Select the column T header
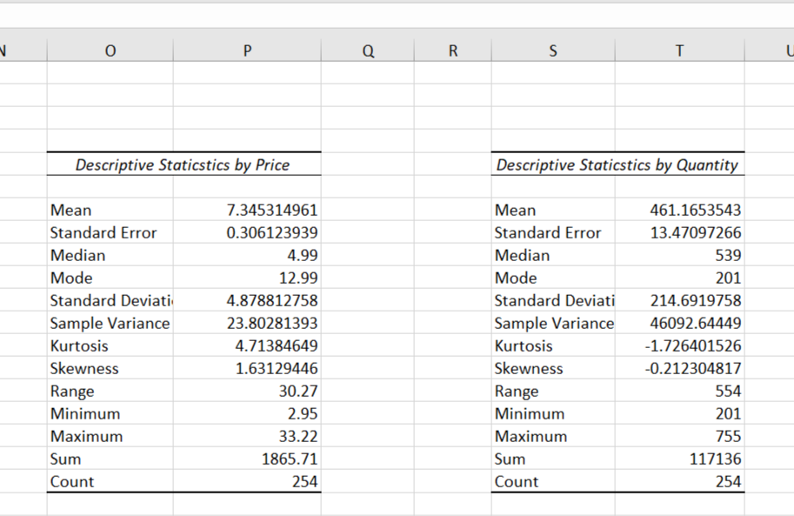 (678, 50)
